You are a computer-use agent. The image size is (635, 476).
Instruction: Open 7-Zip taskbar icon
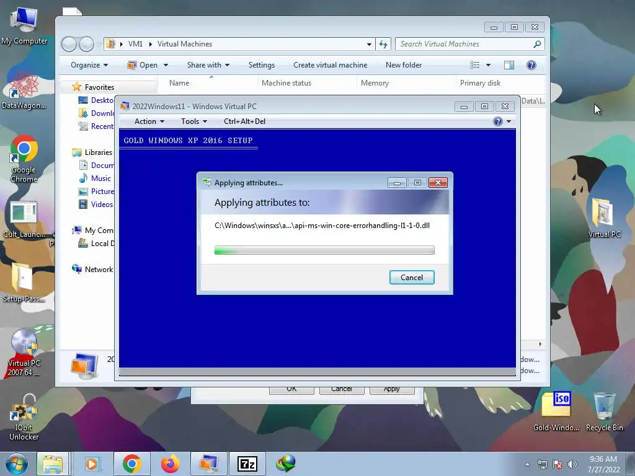247,464
